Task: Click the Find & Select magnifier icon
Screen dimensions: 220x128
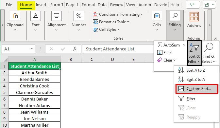Action: pyautogui.click(x=208, y=48)
